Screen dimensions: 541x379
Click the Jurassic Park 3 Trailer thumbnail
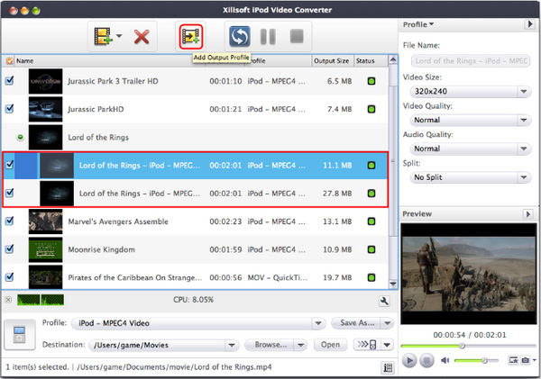click(46, 81)
